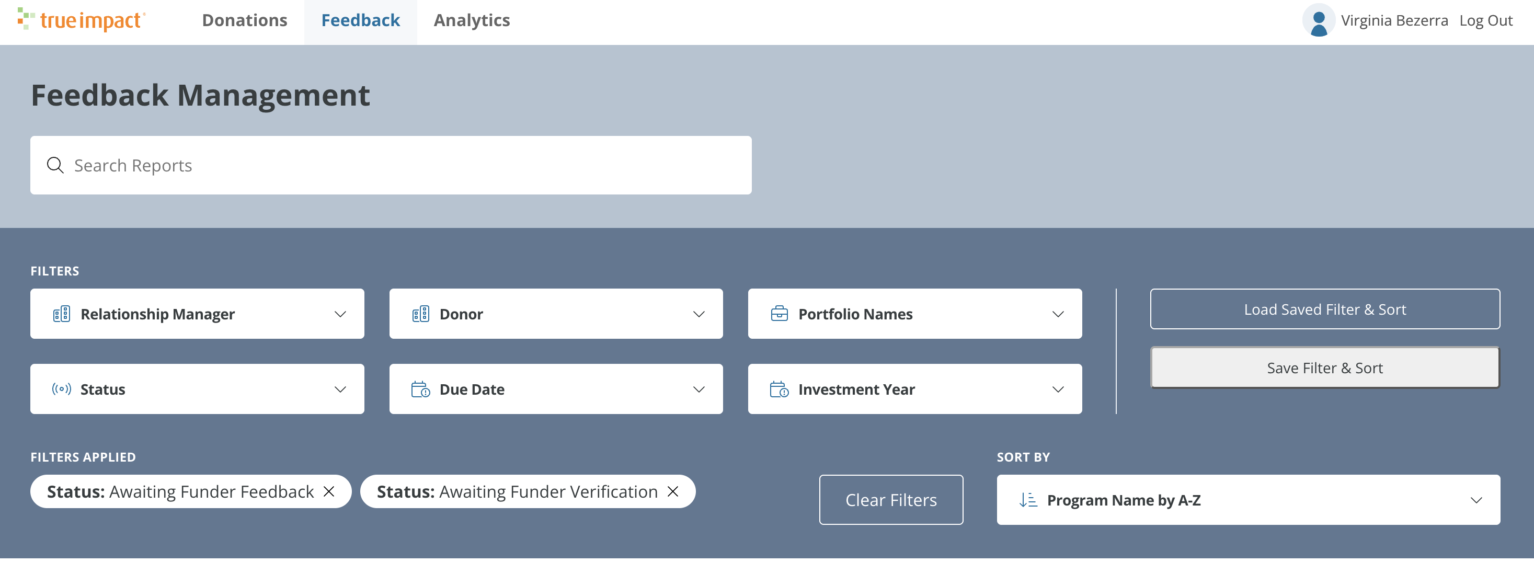Click the user avatar icon
The width and height of the screenshot is (1534, 574).
point(1319,20)
